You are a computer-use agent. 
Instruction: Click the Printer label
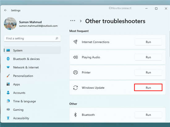pyautogui.click(x=86, y=72)
